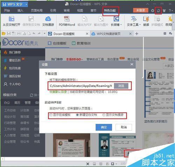Close the 设置 dialog with the X

click(132, 64)
